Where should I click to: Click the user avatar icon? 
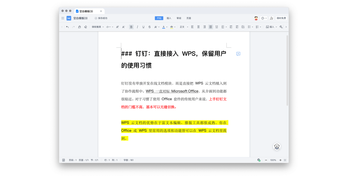[256, 18]
